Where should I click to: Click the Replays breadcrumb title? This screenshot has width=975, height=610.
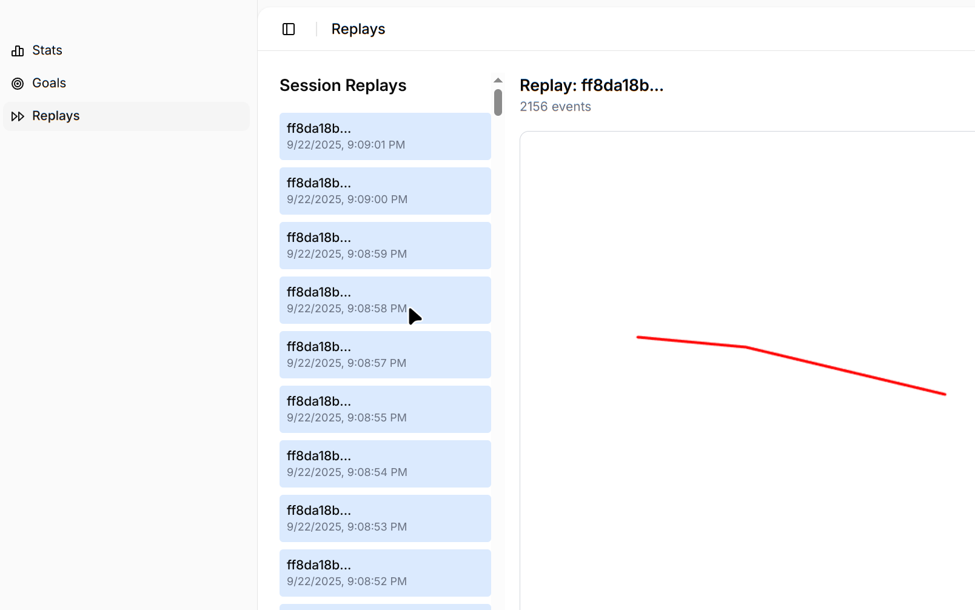[358, 29]
